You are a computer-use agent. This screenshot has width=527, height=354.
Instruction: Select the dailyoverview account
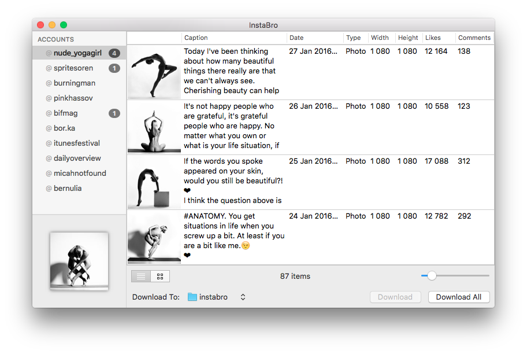(79, 158)
